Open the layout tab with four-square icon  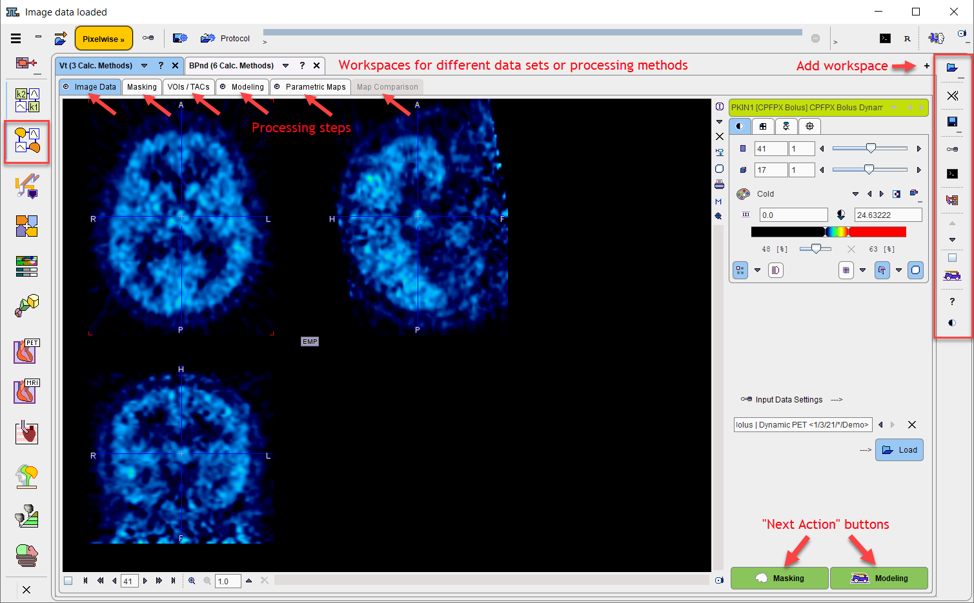(x=763, y=126)
